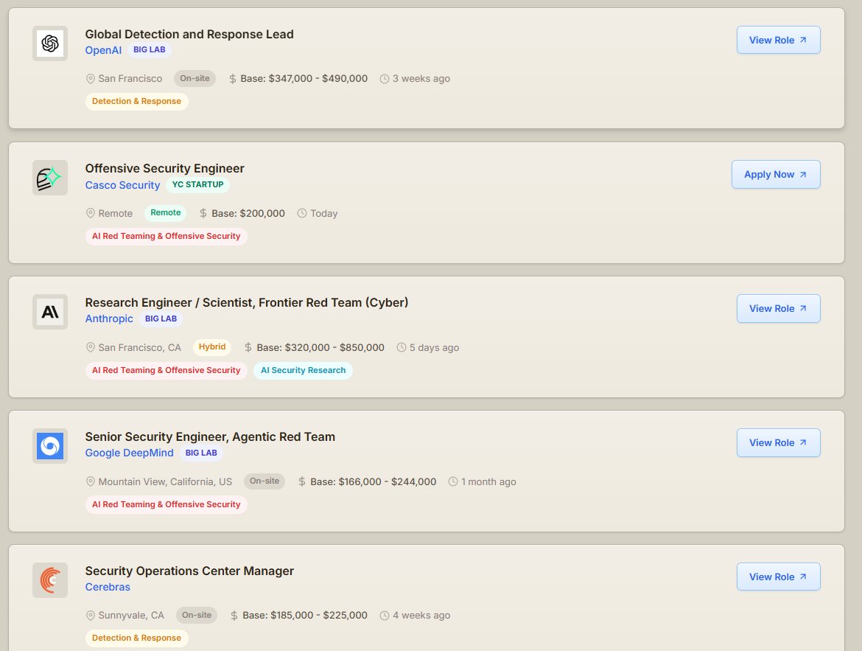Click clock icon next to 3 weeks ago
The height and width of the screenshot is (651, 862).
click(x=385, y=79)
